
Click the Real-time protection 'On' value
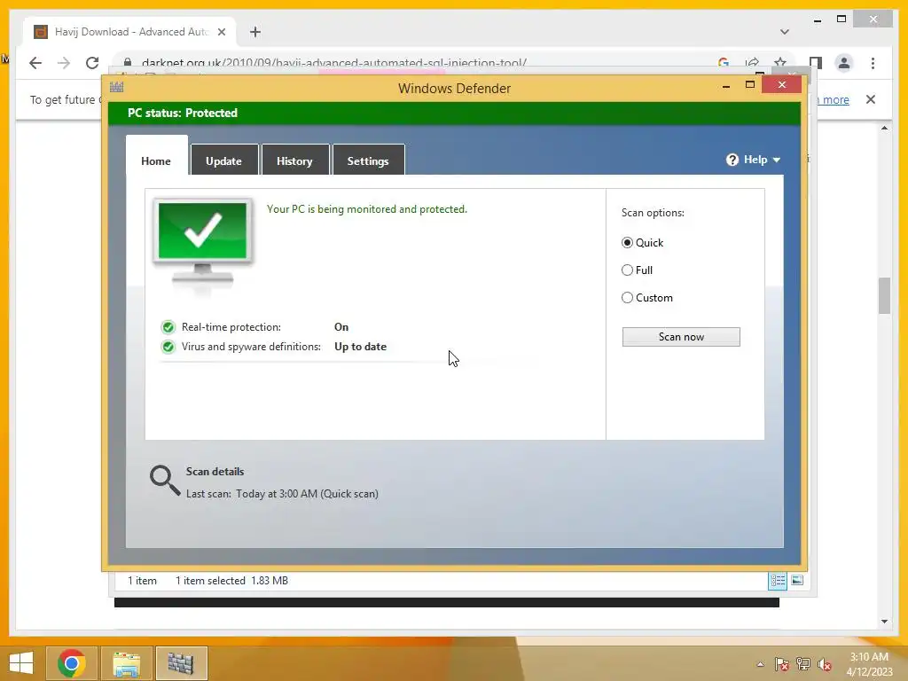tap(341, 327)
